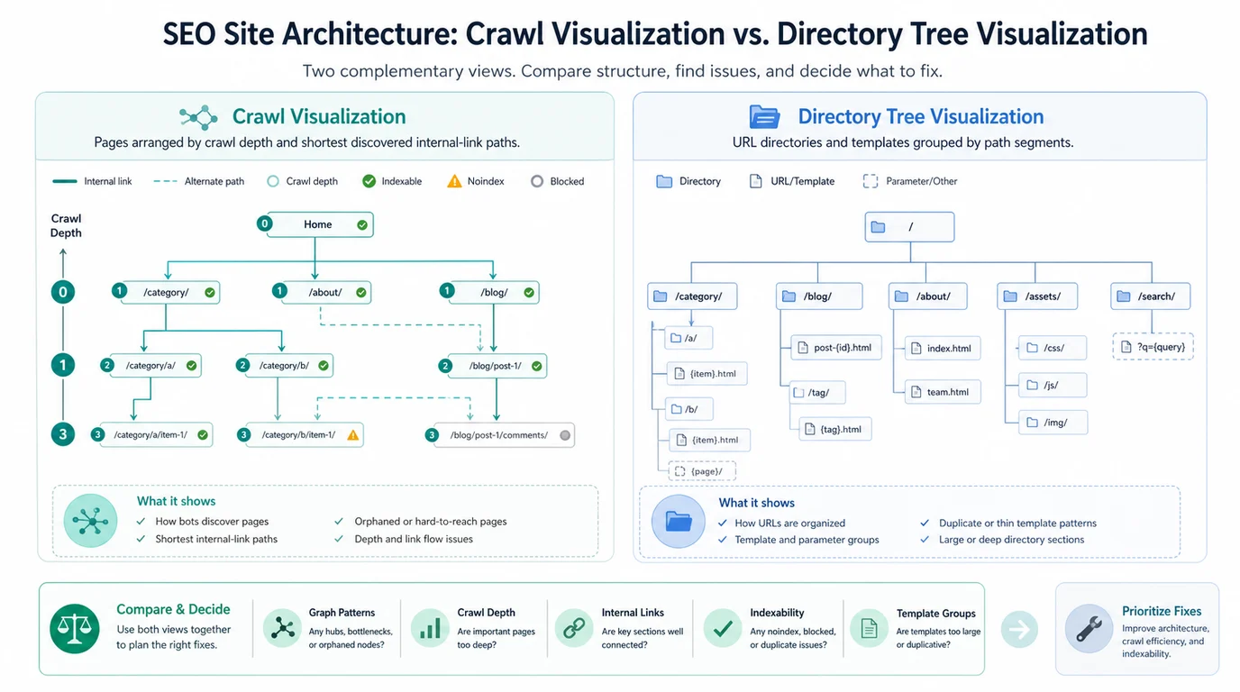Click the Template Groups document icon

[x=870, y=628]
